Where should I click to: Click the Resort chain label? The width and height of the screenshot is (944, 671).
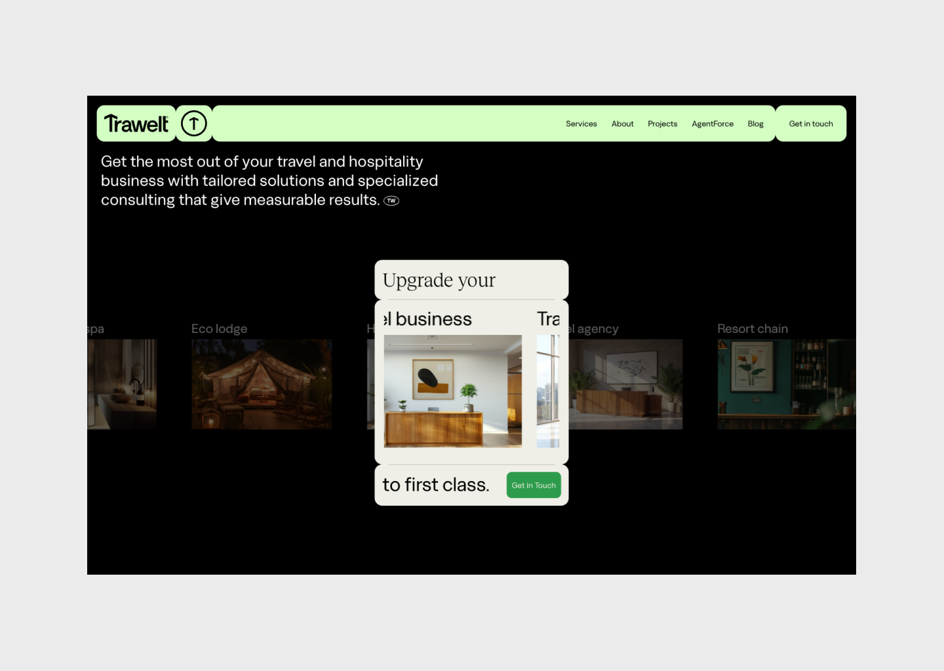click(x=752, y=329)
